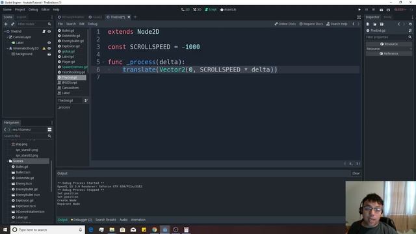
Task: Open Inspector object properties tool menu
Action: click(410, 31)
